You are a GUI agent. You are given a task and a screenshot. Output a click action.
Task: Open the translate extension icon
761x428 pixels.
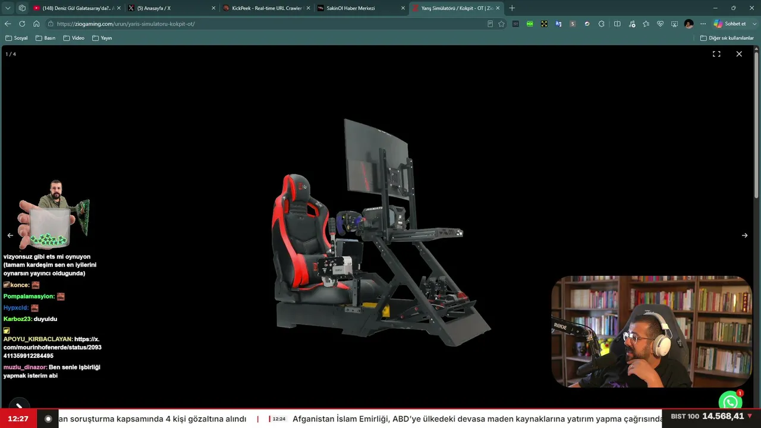coord(558,24)
